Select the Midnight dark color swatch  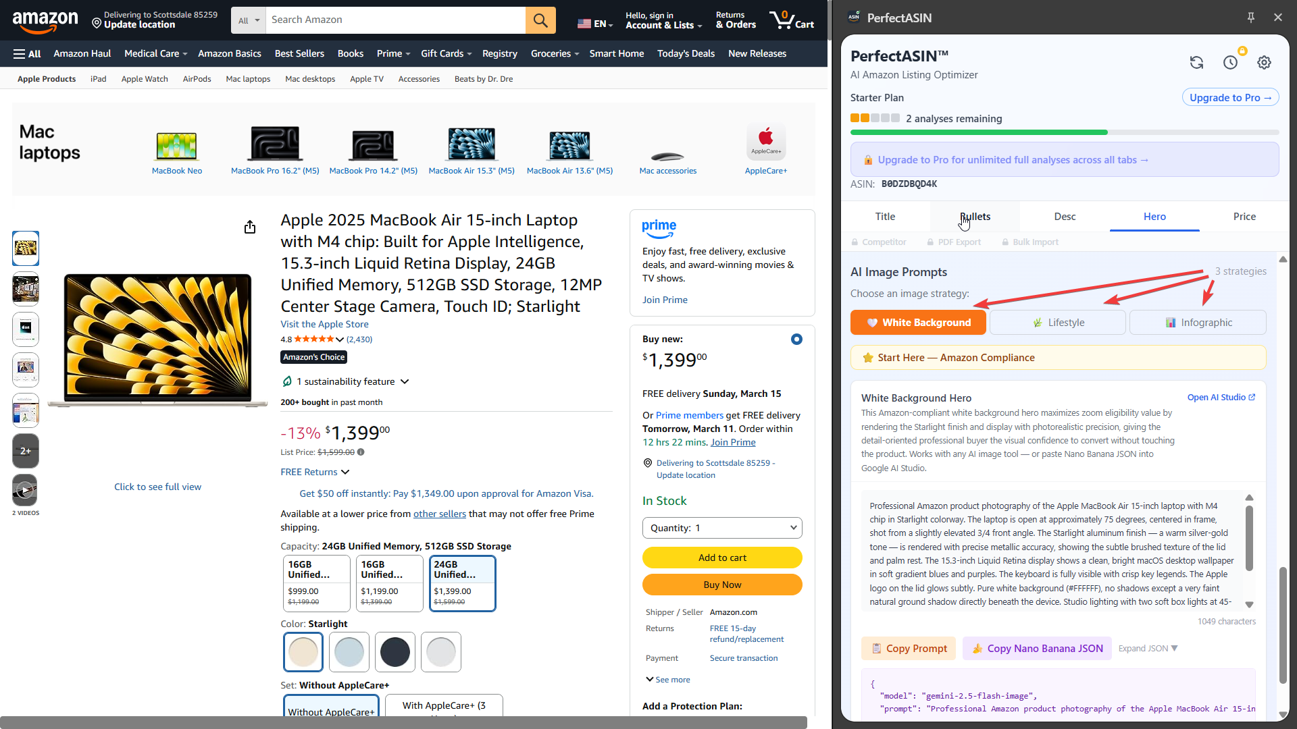395,651
